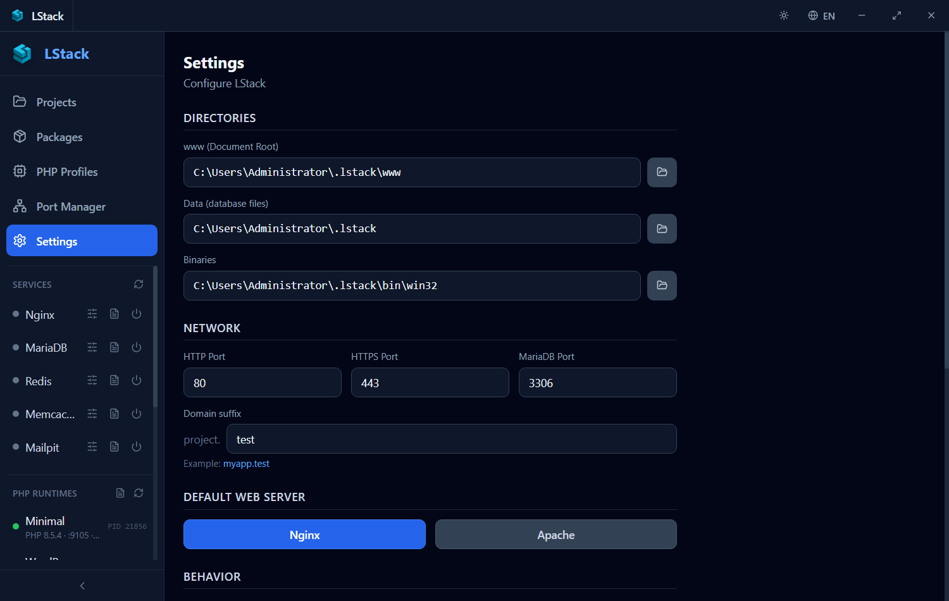Toggle power for the MariaDB service
Viewport: 949px width, 601px height.
tap(136, 347)
